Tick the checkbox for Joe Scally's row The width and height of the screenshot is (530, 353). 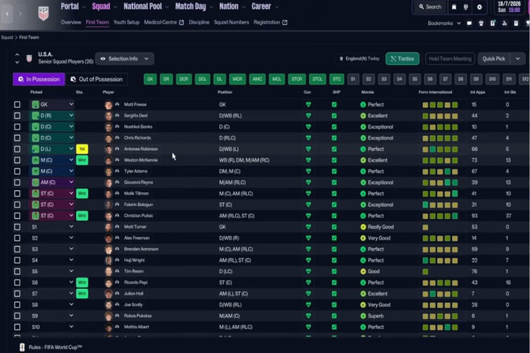click(x=17, y=305)
